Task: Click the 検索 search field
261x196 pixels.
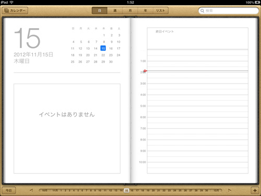Action: pyautogui.click(x=229, y=10)
